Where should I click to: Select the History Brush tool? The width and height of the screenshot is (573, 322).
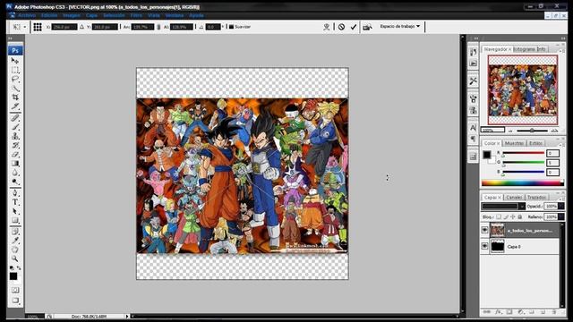click(x=15, y=145)
